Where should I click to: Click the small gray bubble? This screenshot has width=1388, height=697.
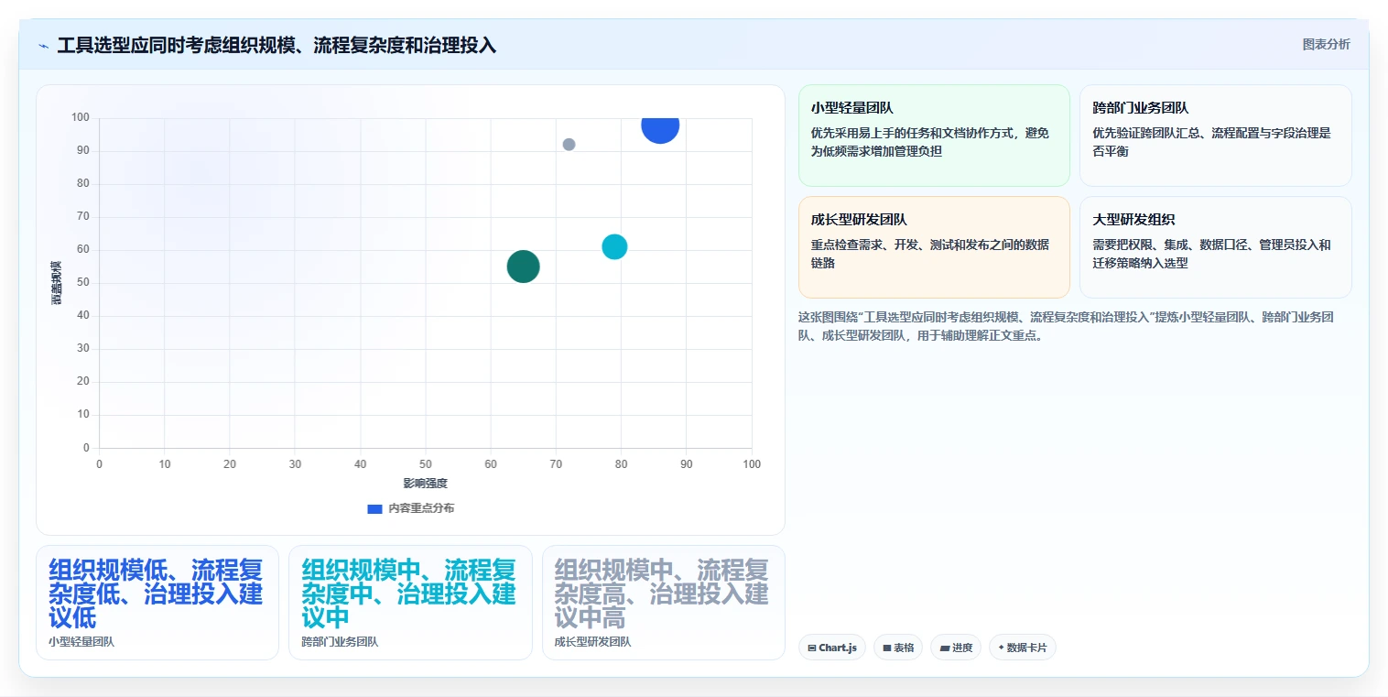(569, 145)
